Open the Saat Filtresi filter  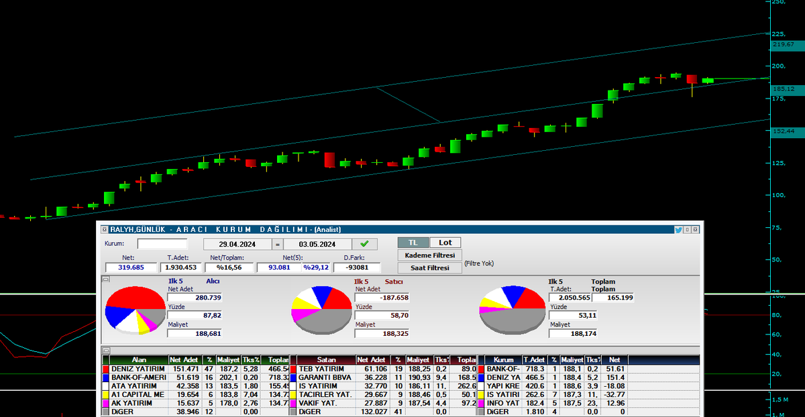coord(429,267)
